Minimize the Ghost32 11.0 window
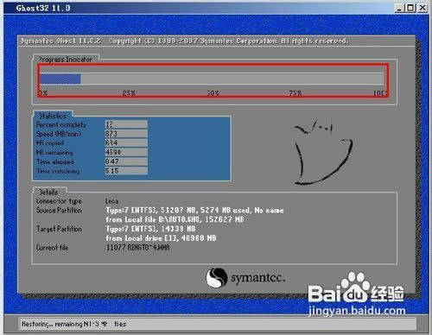Viewport: 432px width, 335px height. coord(399,8)
